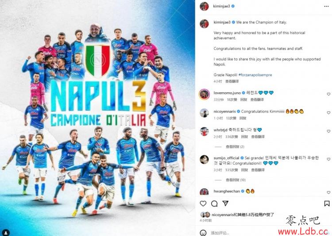Open the #forzanapolisempre hashtag
332x236 pixels.
[x=255, y=75]
